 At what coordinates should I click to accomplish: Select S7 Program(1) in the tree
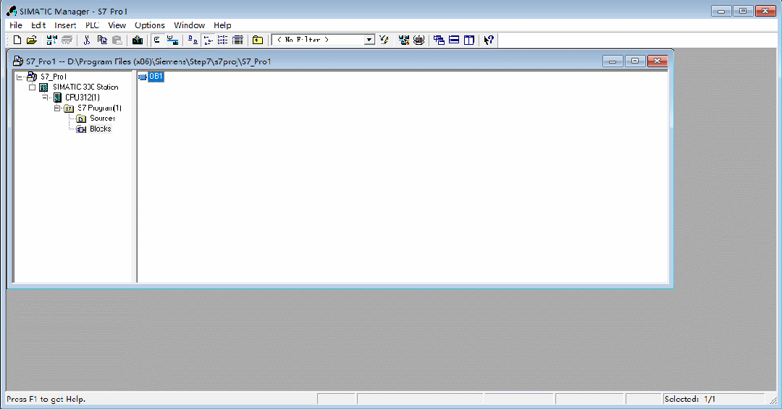tap(100, 108)
